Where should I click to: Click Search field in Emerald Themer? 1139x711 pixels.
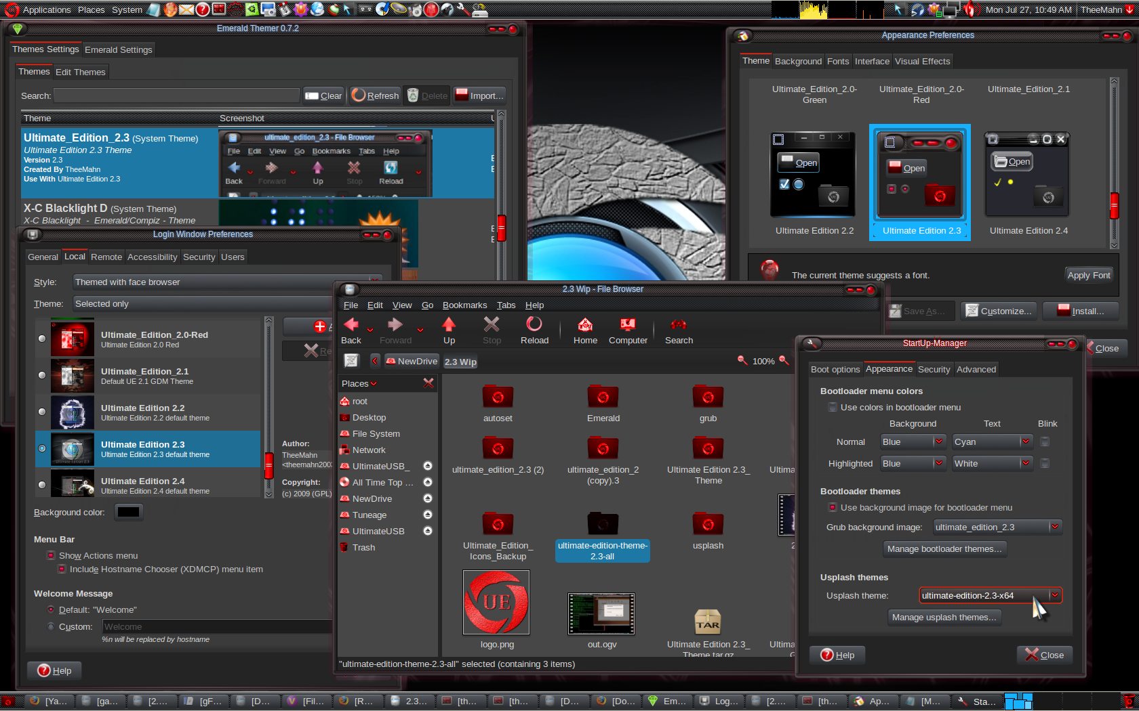click(x=176, y=95)
